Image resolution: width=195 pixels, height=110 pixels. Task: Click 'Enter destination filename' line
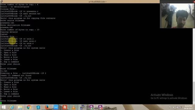coord(15,25)
